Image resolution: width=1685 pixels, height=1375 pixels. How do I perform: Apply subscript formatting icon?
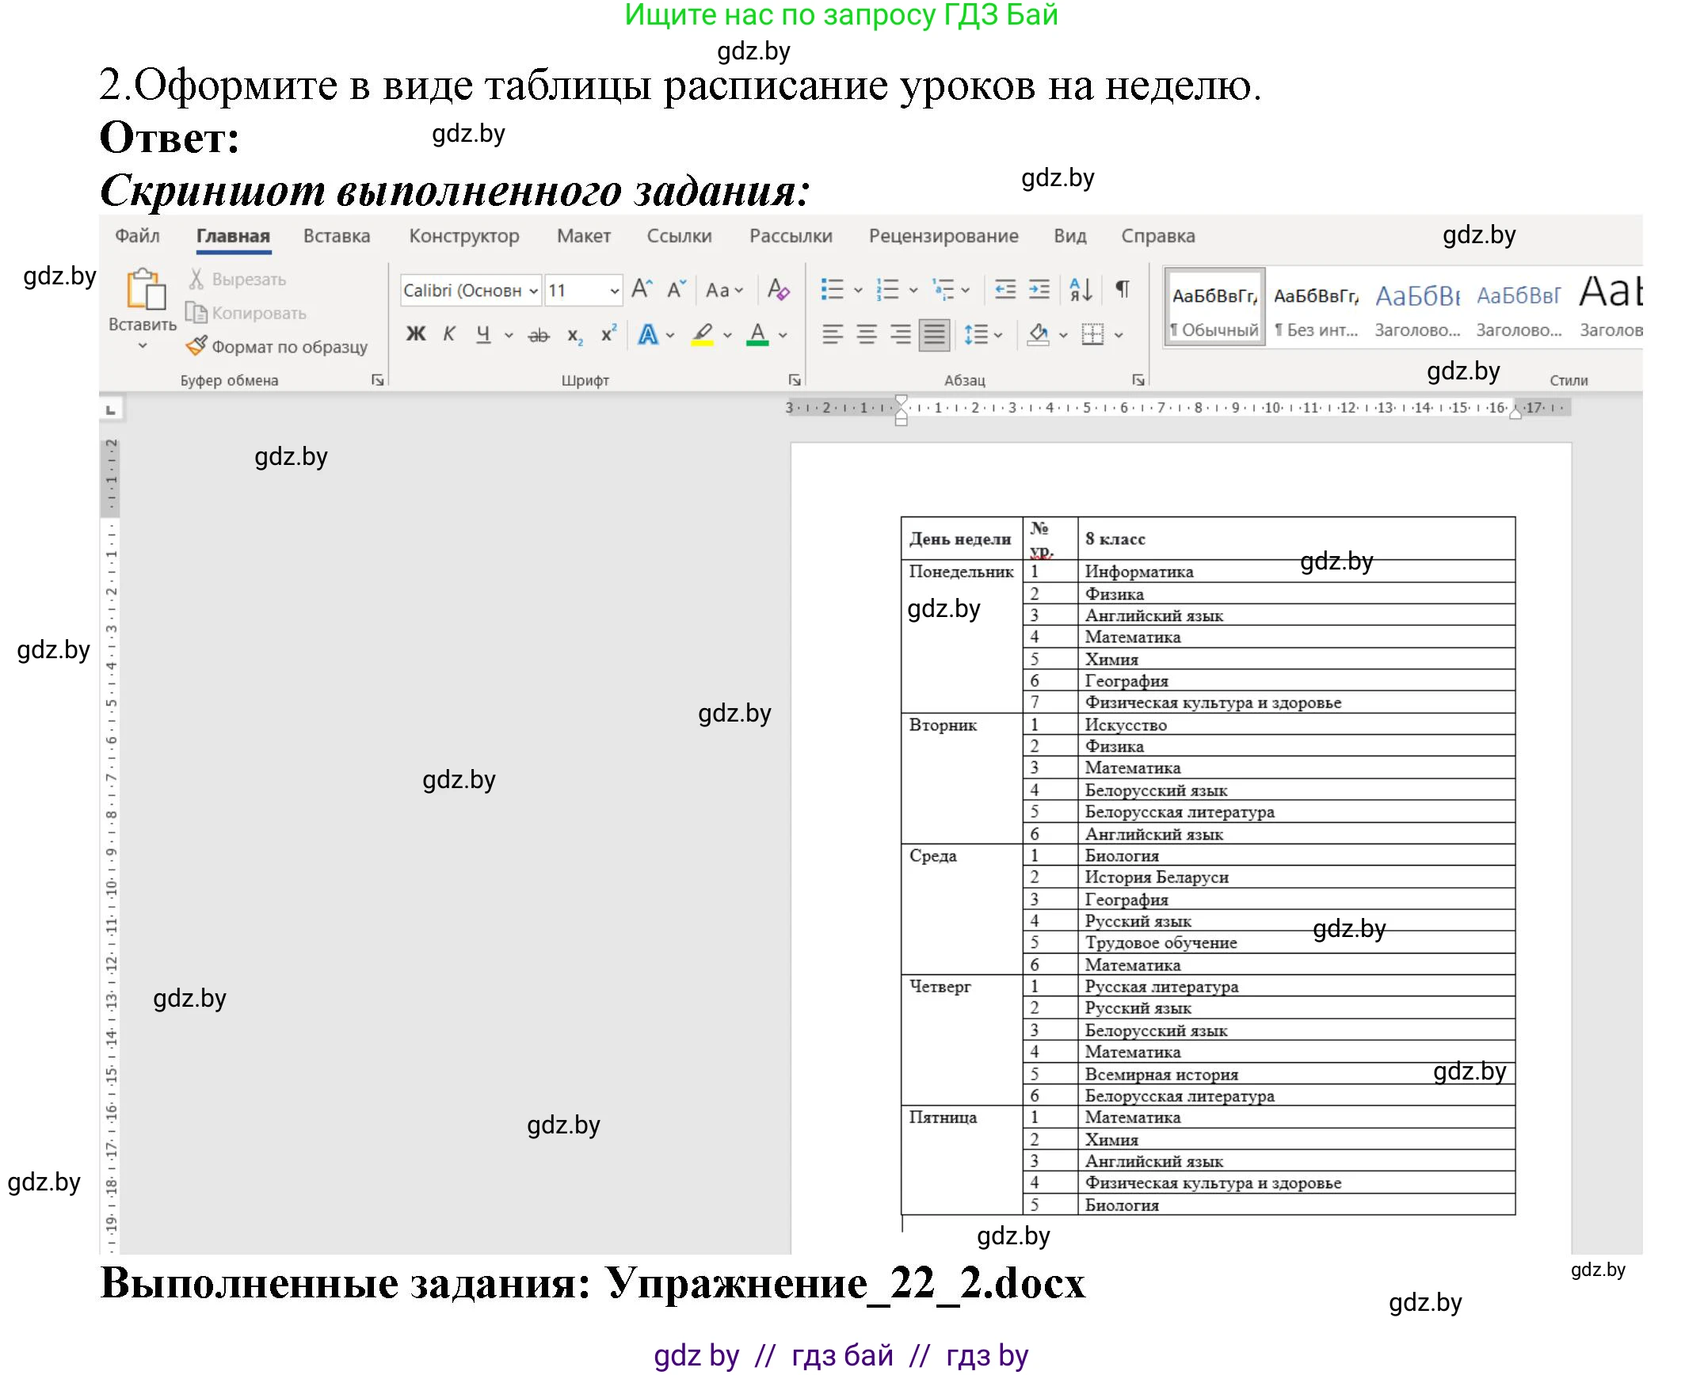(574, 334)
